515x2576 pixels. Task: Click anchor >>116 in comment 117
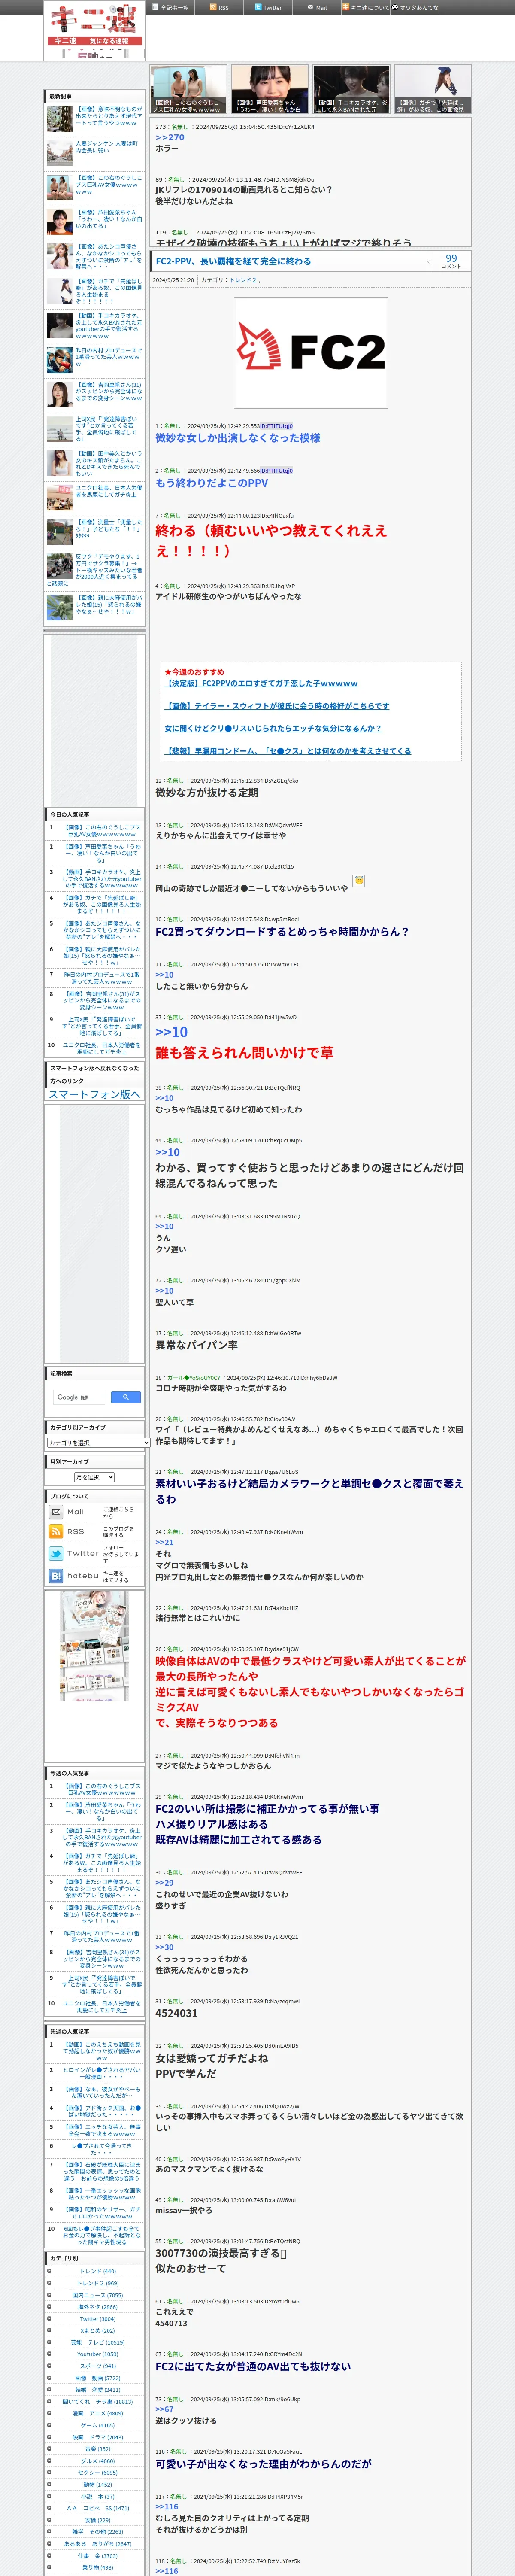166,2506
